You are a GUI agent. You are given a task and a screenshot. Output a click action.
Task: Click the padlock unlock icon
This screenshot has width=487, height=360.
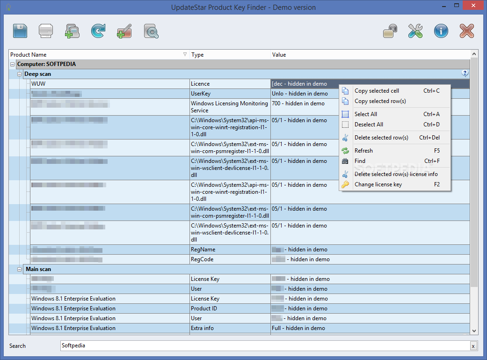coord(390,31)
